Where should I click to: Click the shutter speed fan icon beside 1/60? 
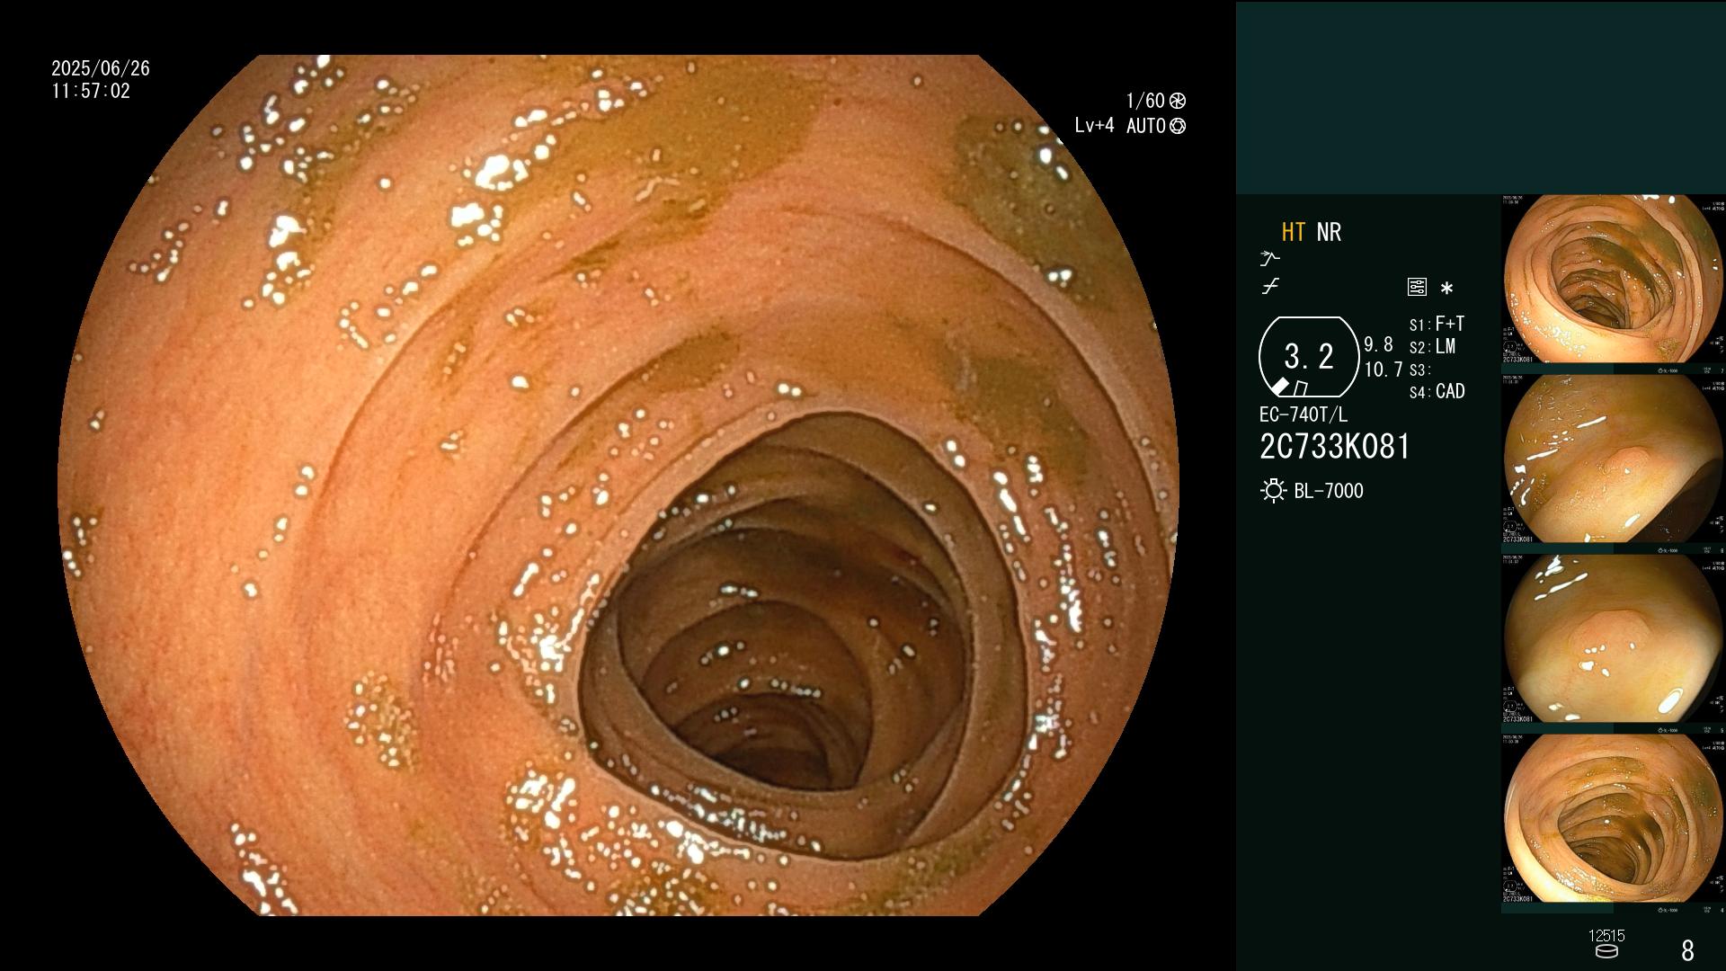click(1178, 101)
